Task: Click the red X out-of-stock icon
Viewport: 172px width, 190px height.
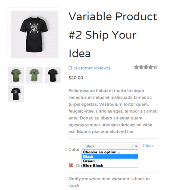Action: pos(71,165)
